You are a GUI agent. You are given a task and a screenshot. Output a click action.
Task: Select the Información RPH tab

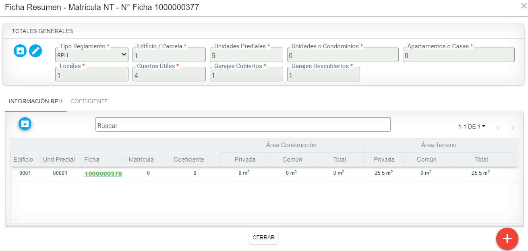click(35, 102)
